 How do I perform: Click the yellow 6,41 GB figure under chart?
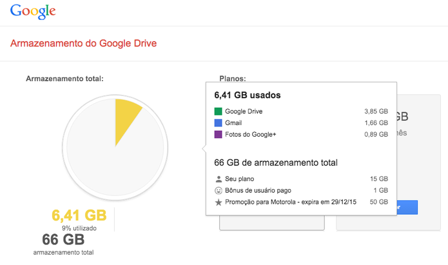coord(79,215)
